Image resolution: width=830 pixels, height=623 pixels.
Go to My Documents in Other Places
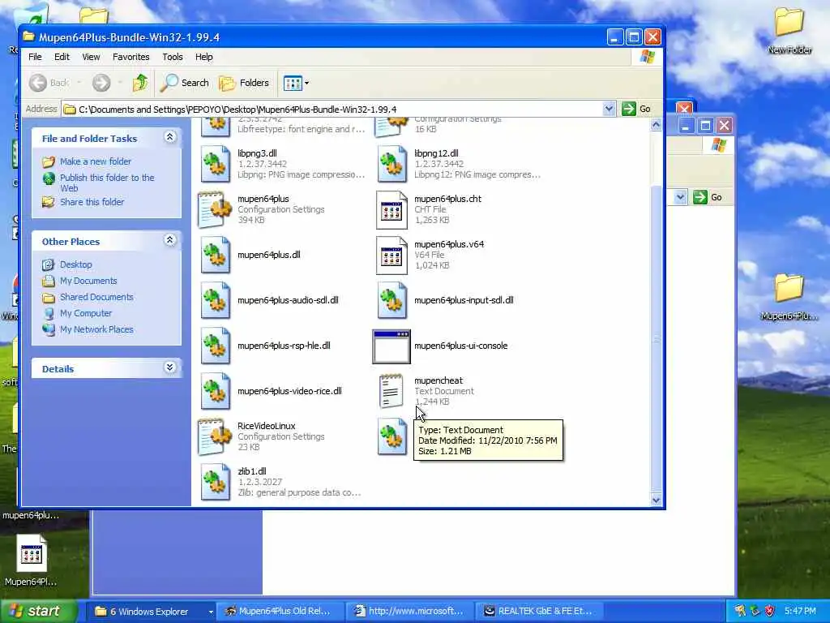[x=88, y=281]
